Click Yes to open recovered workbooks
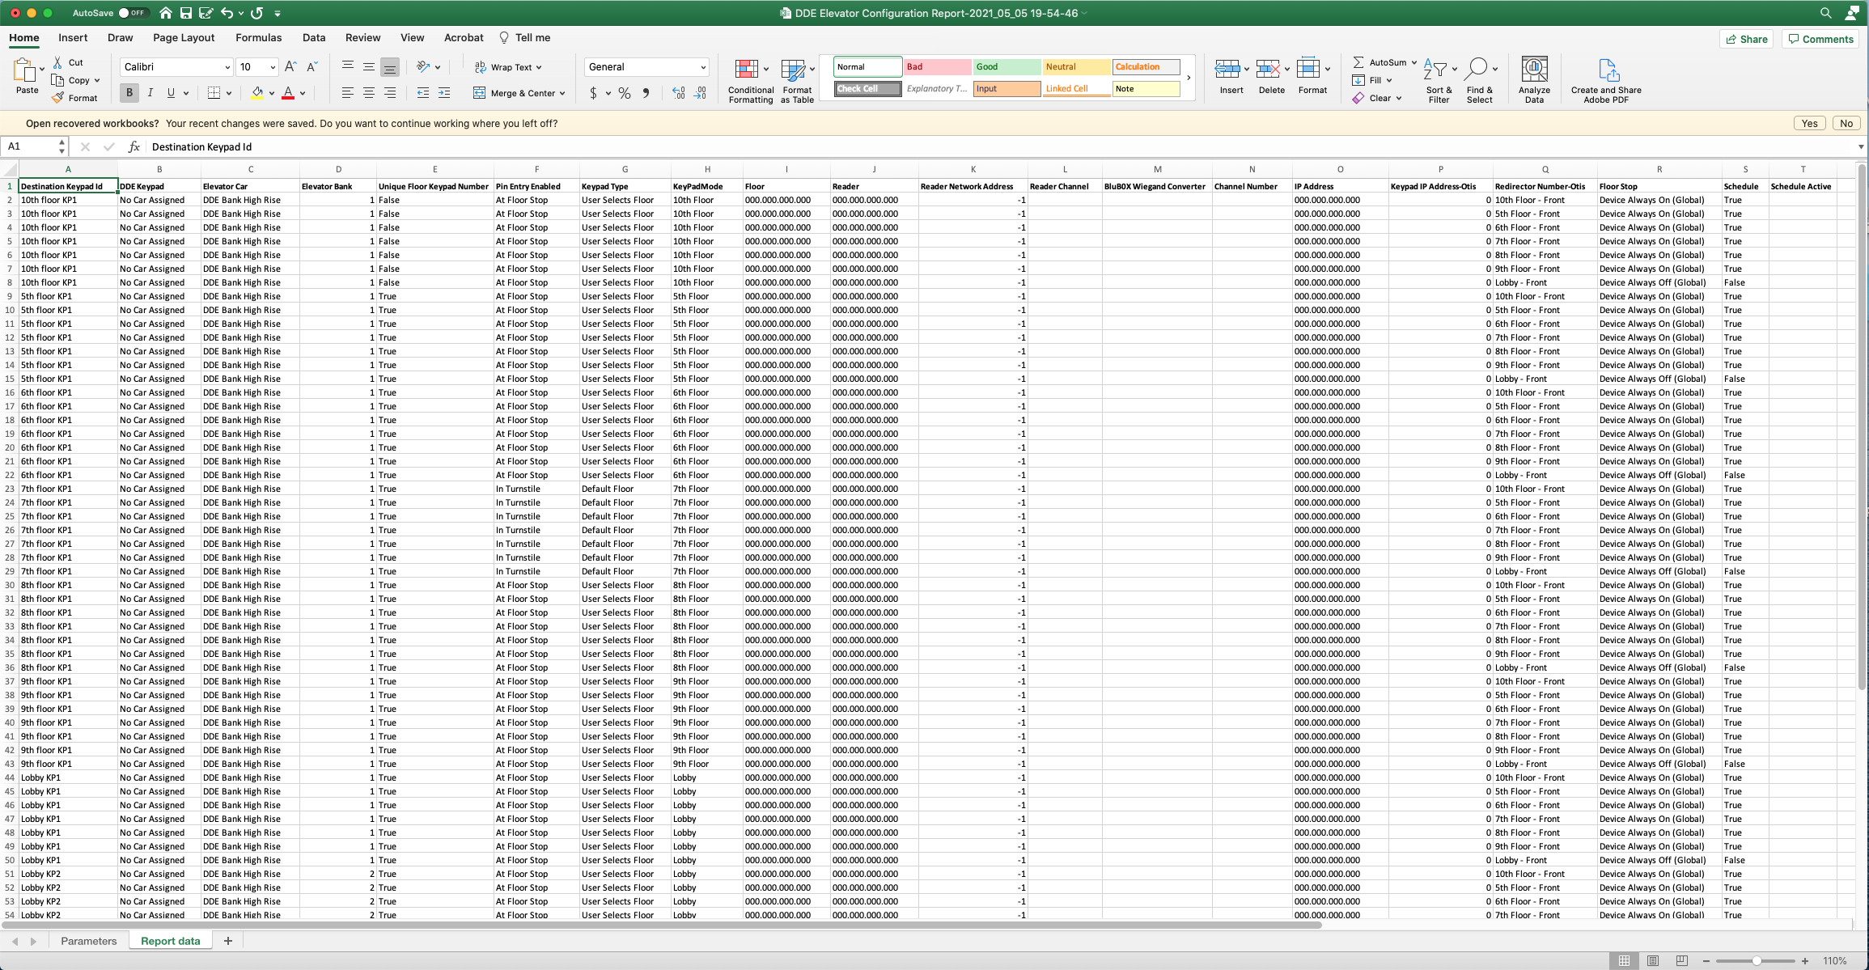 point(1809,123)
